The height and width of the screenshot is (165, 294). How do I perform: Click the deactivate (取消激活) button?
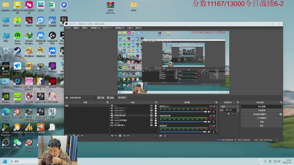pyautogui.click(x=122, y=98)
